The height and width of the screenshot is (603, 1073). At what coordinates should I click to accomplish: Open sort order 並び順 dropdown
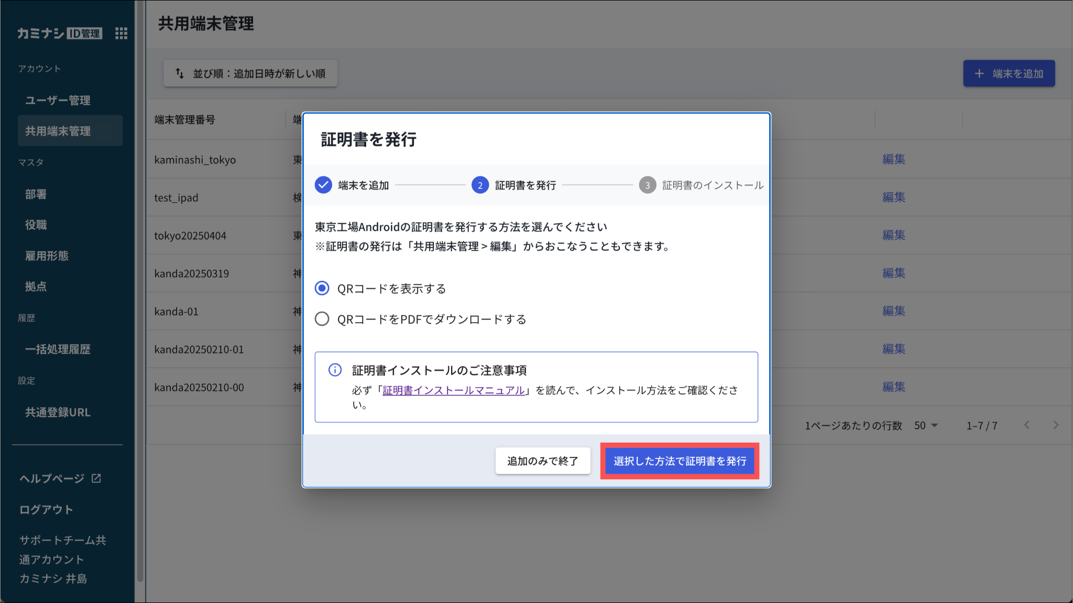250,73
